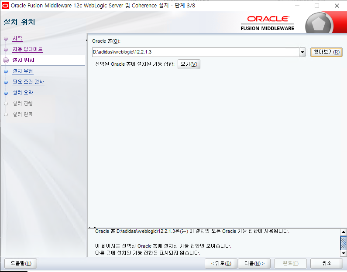Go to 자동 업데이트 step
This screenshot has width=347, height=272.
click(x=27, y=49)
